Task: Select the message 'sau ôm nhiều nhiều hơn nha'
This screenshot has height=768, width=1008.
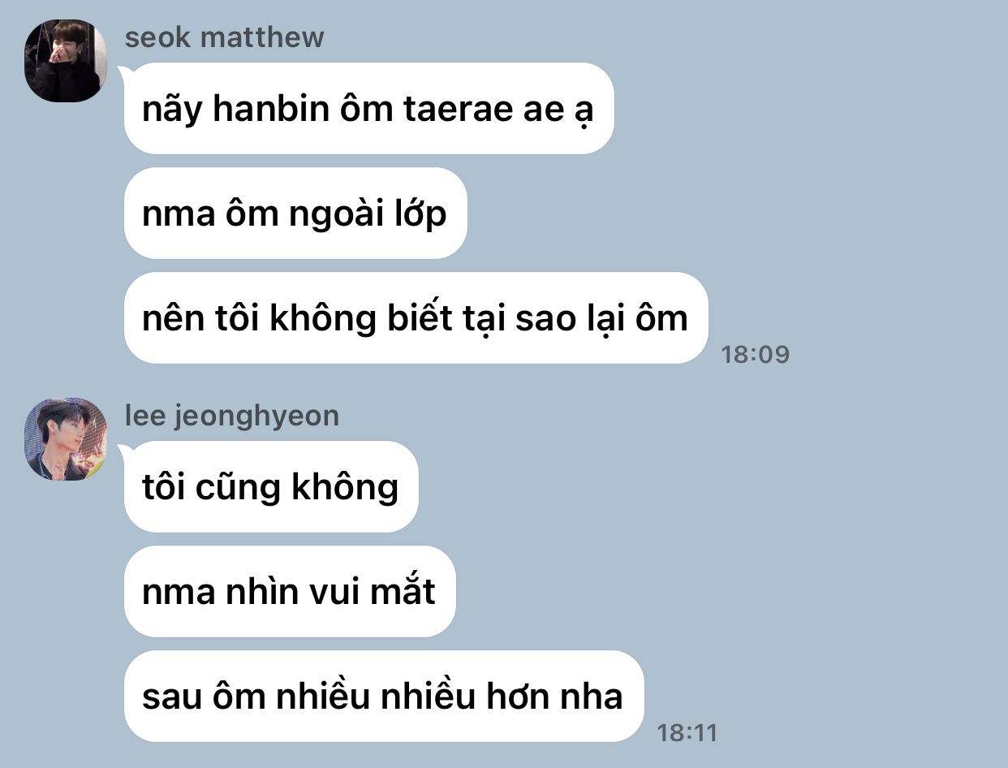Action: [384, 696]
